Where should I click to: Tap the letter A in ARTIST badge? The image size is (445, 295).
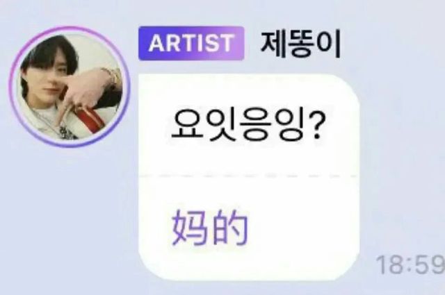(x=156, y=43)
